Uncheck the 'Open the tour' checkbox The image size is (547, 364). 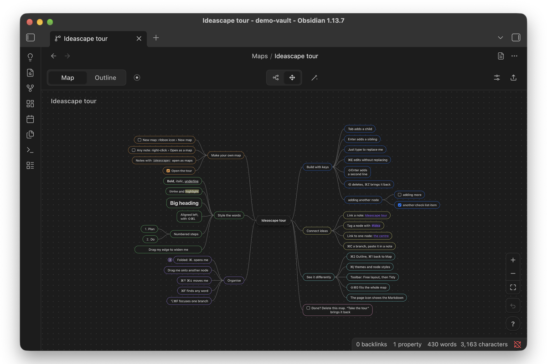168,171
